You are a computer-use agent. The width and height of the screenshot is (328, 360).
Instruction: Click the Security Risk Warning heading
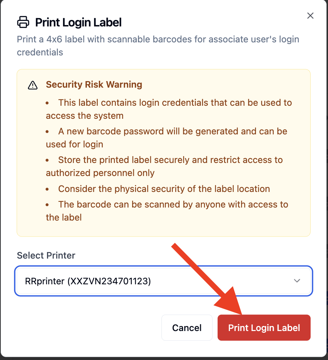[x=94, y=84]
